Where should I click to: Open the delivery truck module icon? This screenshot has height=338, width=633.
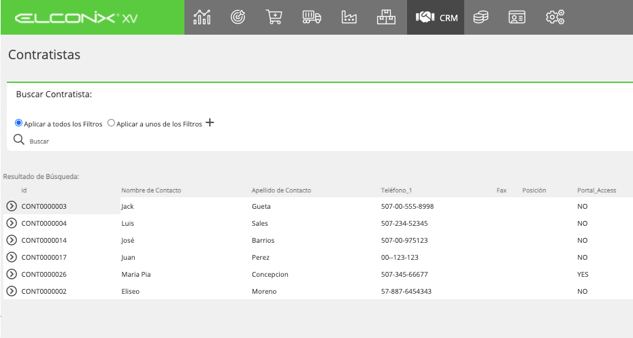tap(311, 17)
